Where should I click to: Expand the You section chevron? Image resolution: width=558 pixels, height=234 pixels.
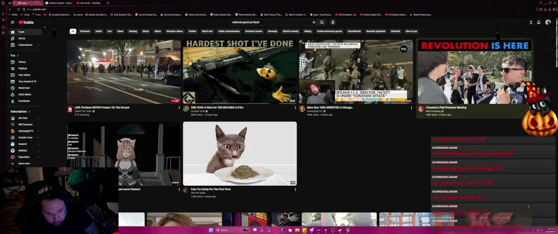18,56
